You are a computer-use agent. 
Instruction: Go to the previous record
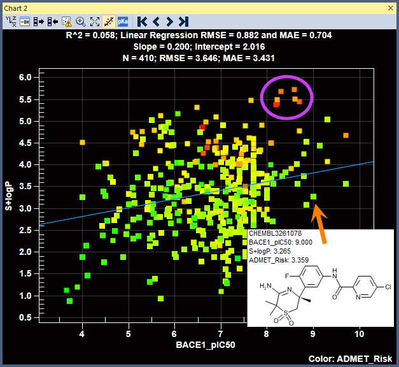[x=156, y=22]
